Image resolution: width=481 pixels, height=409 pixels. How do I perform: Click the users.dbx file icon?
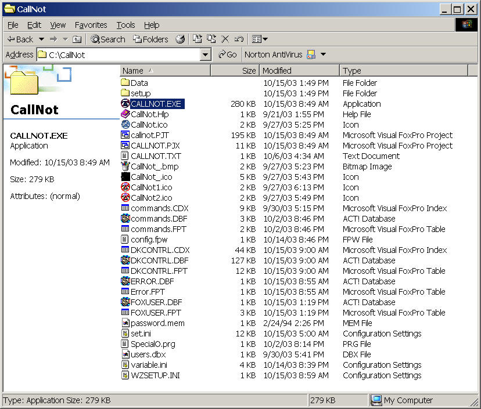(x=125, y=354)
